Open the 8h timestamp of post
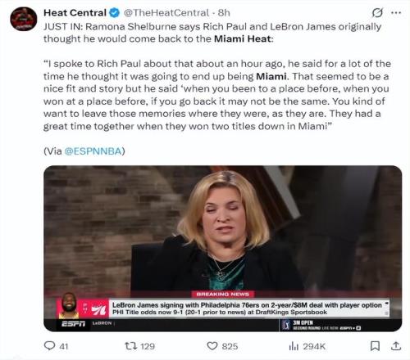 click(224, 13)
